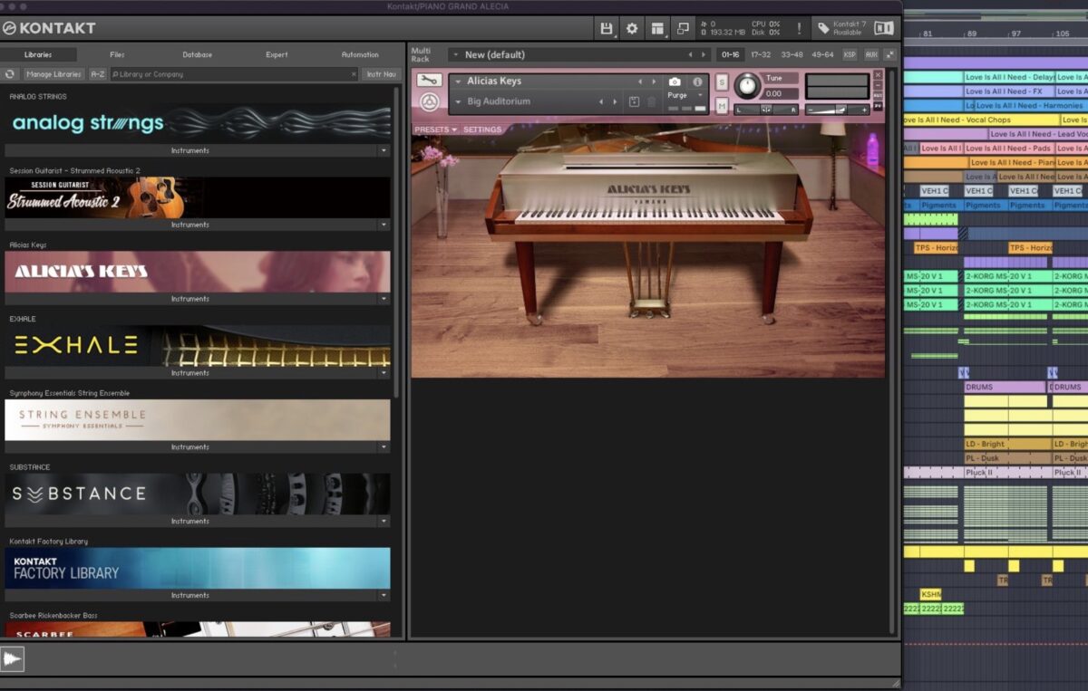Switch to Database tab
The width and height of the screenshot is (1088, 691).
(197, 55)
